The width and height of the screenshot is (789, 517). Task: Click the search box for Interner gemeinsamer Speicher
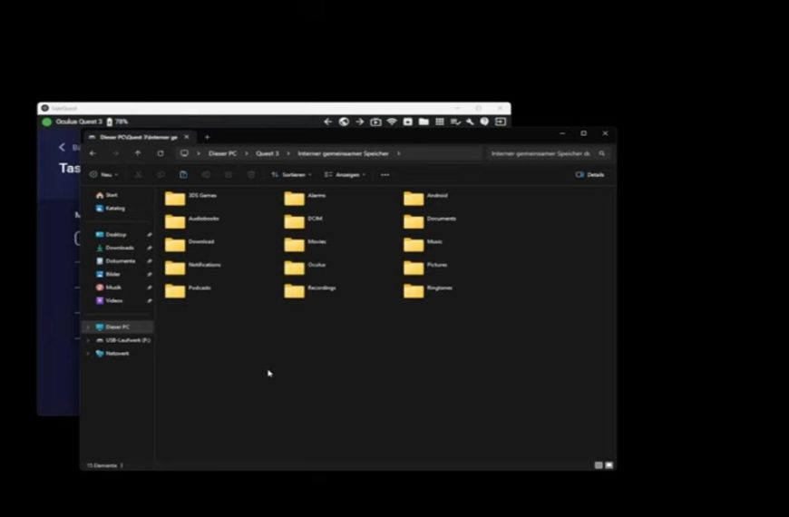click(548, 153)
